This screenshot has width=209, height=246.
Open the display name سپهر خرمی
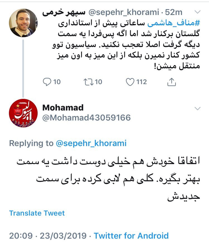coord(64,12)
